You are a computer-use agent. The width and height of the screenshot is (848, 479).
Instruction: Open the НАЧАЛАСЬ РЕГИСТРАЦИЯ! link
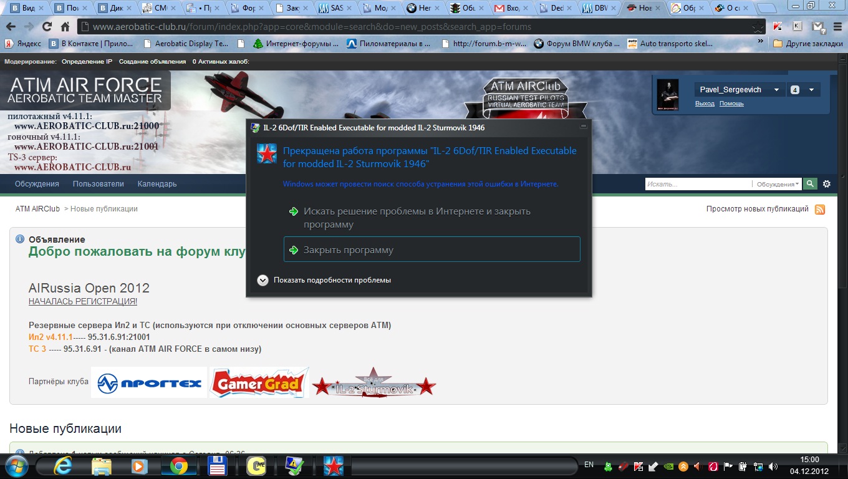(x=83, y=301)
